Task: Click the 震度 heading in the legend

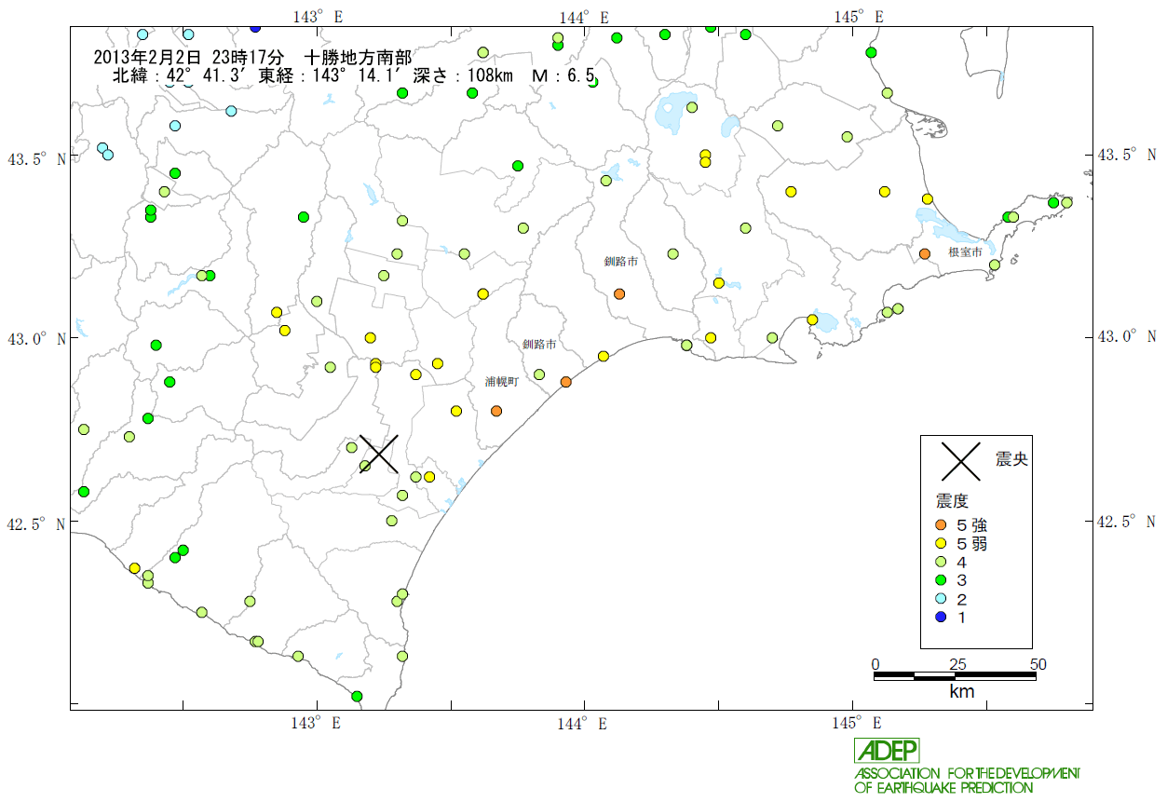Action: [955, 501]
